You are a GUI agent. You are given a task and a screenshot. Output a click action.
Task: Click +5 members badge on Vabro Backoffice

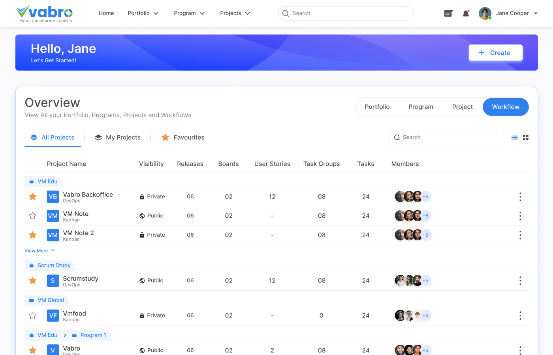[x=425, y=196]
